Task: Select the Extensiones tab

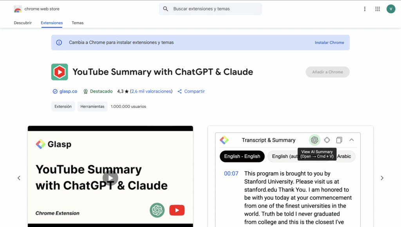Action: click(x=52, y=23)
